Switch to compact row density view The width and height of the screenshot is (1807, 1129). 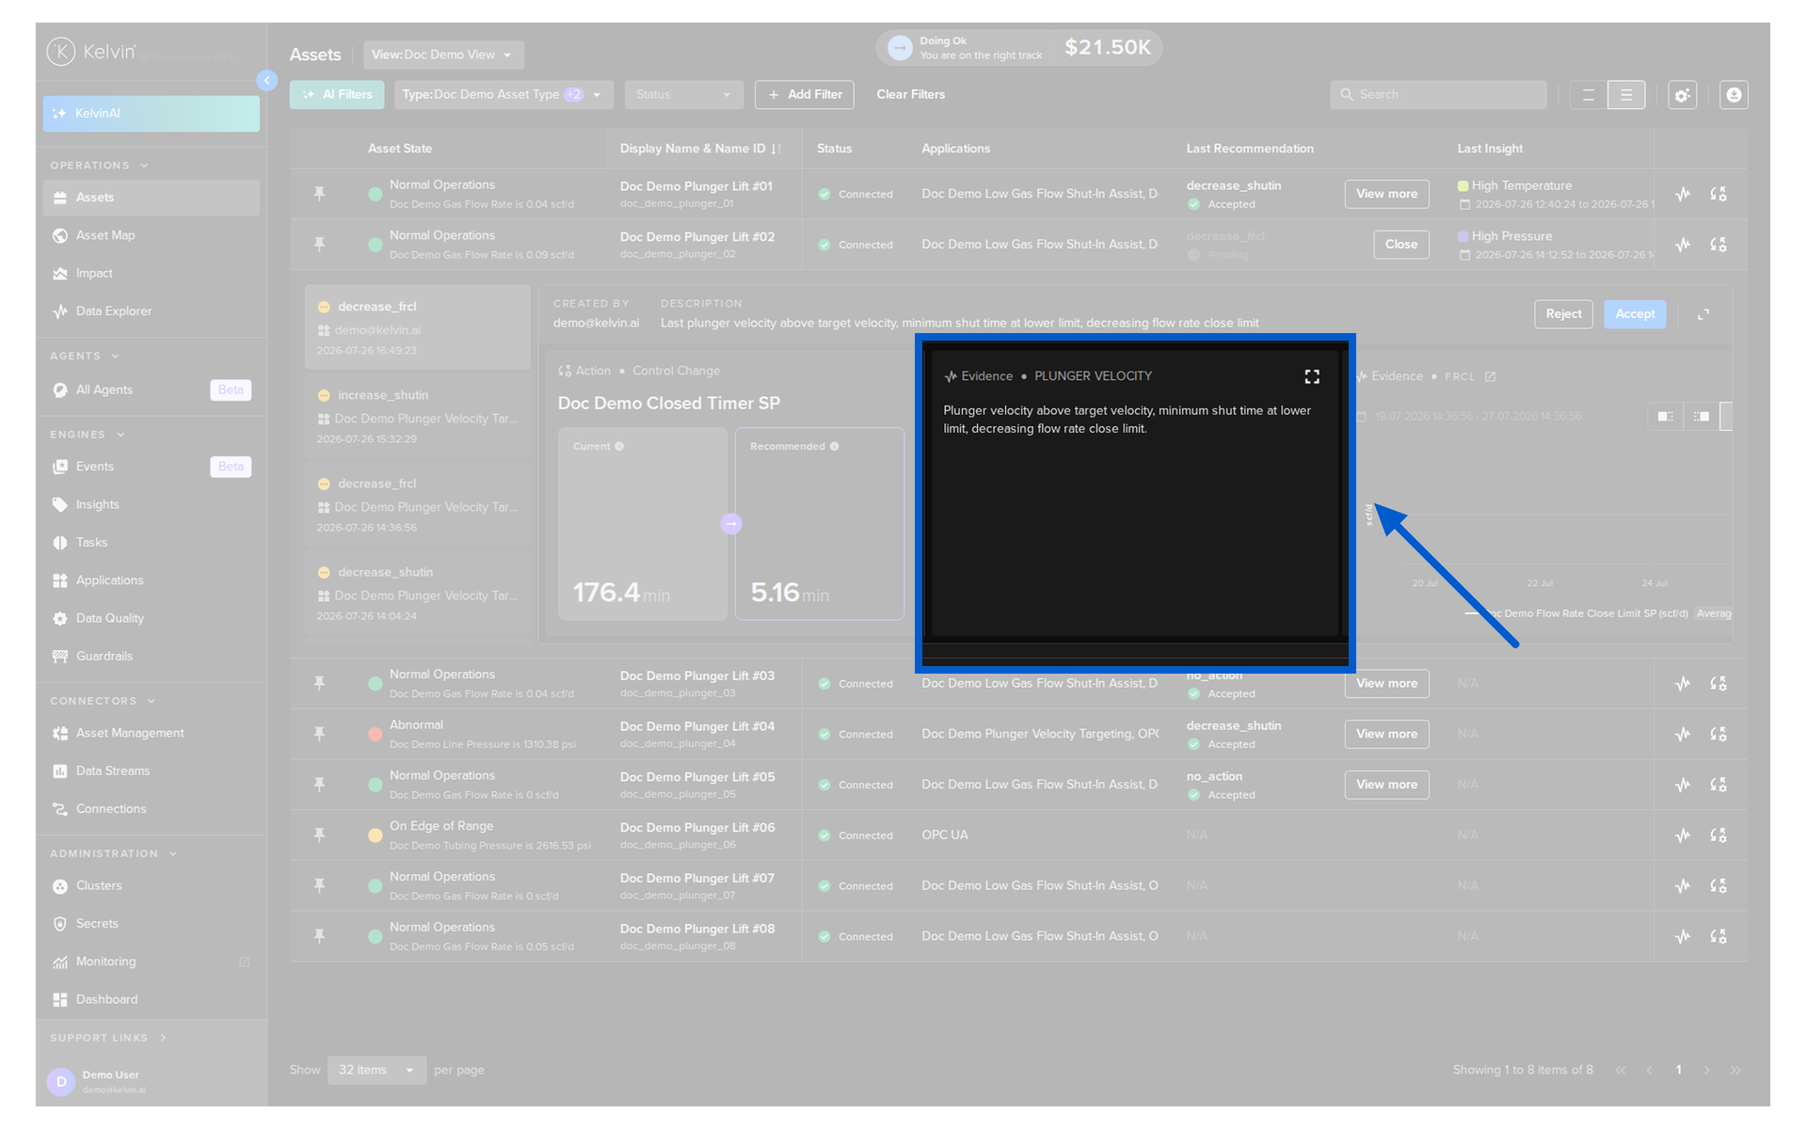(1589, 95)
